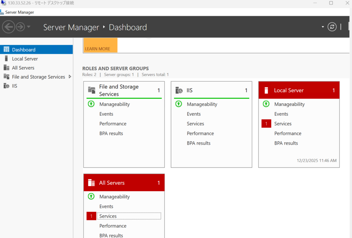This screenshot has width=352, height=238.
Task: Open the dropdown left of refresh button
Action: click(322, 27)
